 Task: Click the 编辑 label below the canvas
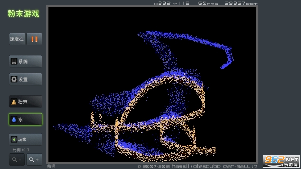coord(51,166)
